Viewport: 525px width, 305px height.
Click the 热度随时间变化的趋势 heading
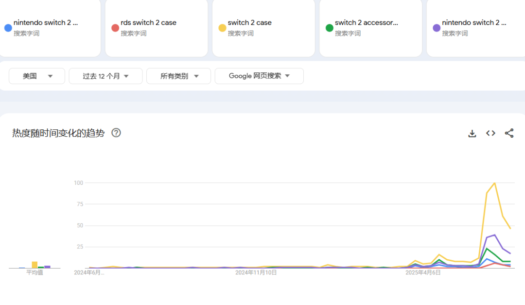[58, 133]
